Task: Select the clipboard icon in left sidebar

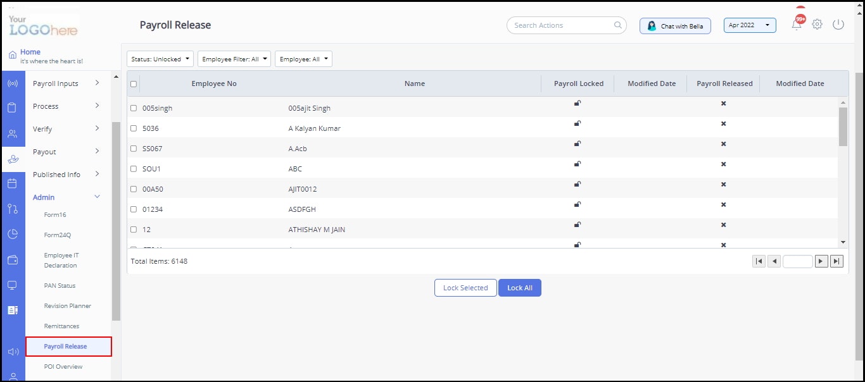Action: [13, 108]
